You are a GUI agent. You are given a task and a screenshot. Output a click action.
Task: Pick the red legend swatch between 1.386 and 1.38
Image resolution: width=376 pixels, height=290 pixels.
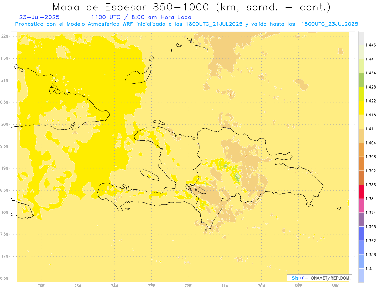click(x=361, y=192)
